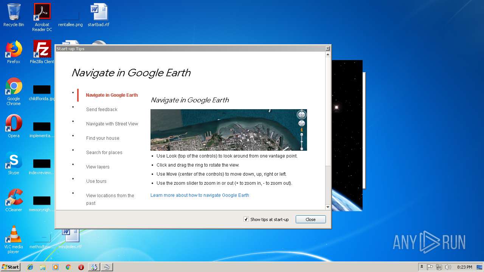The width and height of the screenshot is (484, 272).
Task: Open the Start menu
Action: pos(11,267)
